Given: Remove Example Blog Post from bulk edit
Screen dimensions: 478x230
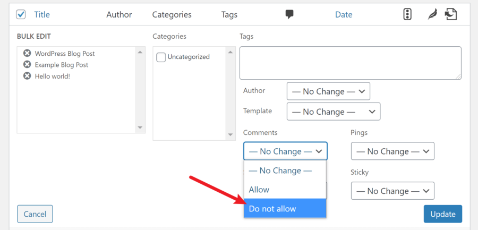Looking at the screenshot, I should (27, 65).
